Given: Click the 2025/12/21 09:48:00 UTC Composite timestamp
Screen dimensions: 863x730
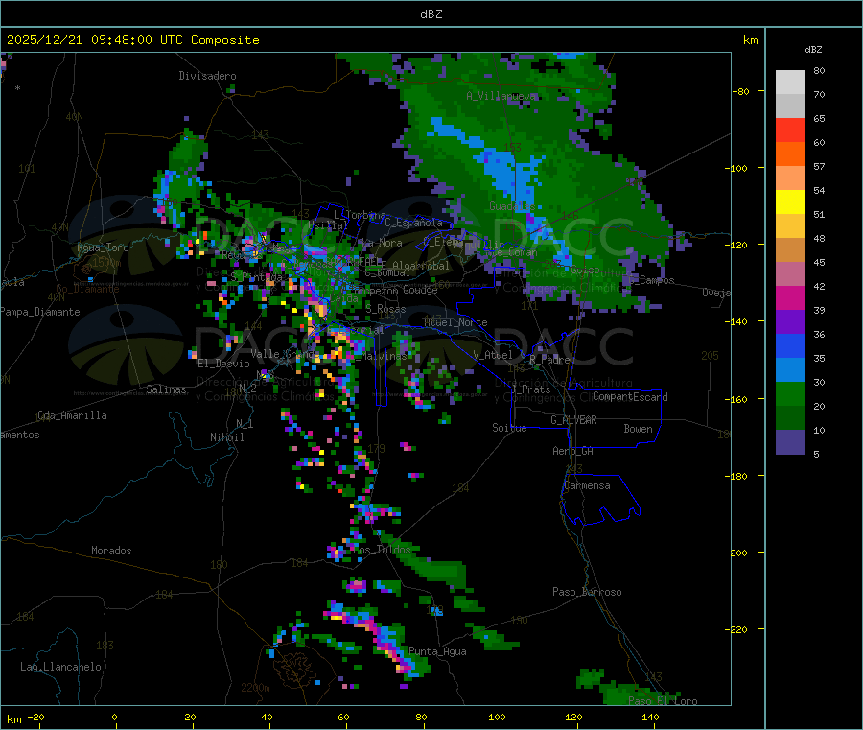Looking at the screenshot, I should [x=132, y=40].
